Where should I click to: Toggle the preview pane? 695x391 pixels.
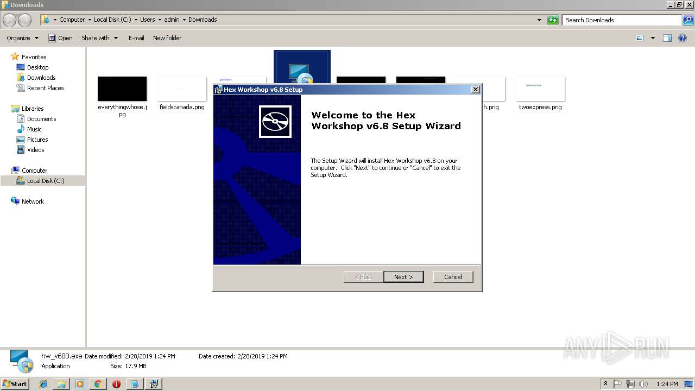[667, 38]
